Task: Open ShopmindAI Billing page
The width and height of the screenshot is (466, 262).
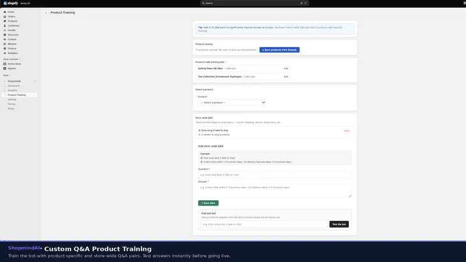Action: coord(10,109)
